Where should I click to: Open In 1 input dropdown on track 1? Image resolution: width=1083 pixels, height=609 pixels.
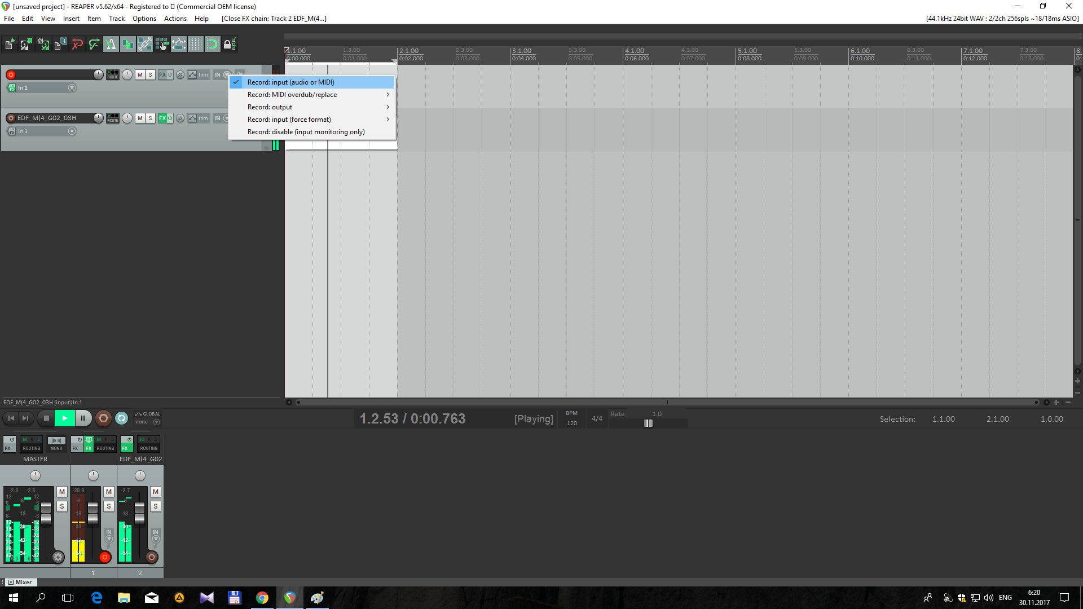pyautogui.click(x=72, y=88)
